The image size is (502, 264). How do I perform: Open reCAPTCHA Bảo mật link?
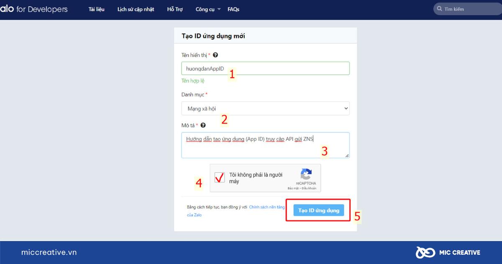(293, 188)
